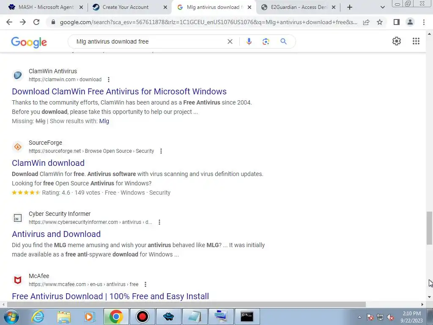Open Google quick settings gear
433x325 pixels.
point(397,41)
